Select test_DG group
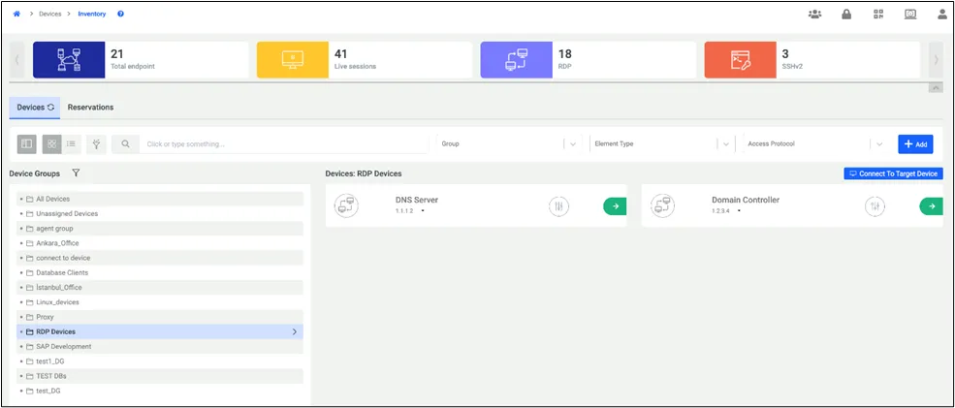 coord(160,391)
